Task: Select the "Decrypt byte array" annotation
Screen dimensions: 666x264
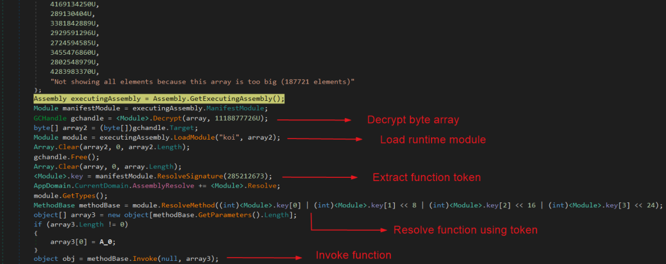Action: (413, 119)
